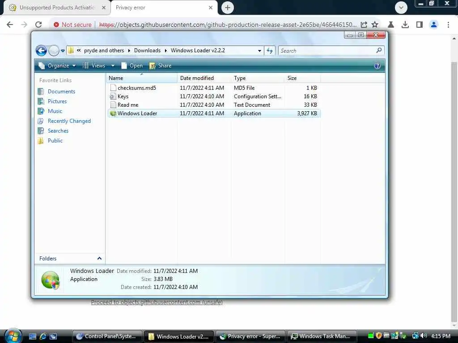Viewport: 458px width, 343px height.
Task: Click the folder icon in the address bar
Action: pos(71,50)
